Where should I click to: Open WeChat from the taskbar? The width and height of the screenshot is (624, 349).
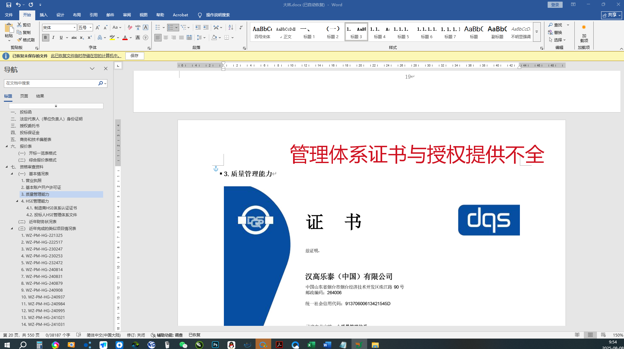pos(183,345)
